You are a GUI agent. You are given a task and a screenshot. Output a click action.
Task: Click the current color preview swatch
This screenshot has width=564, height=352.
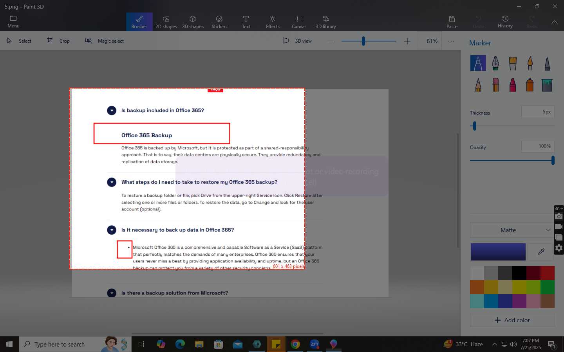(x=498, y=252)
